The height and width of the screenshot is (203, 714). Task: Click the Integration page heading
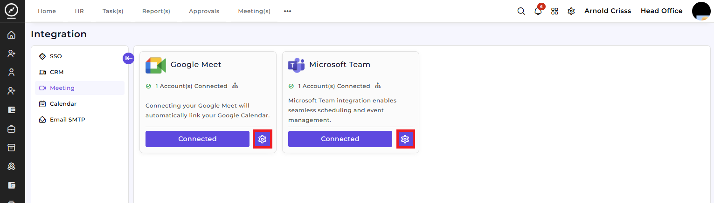59,34
